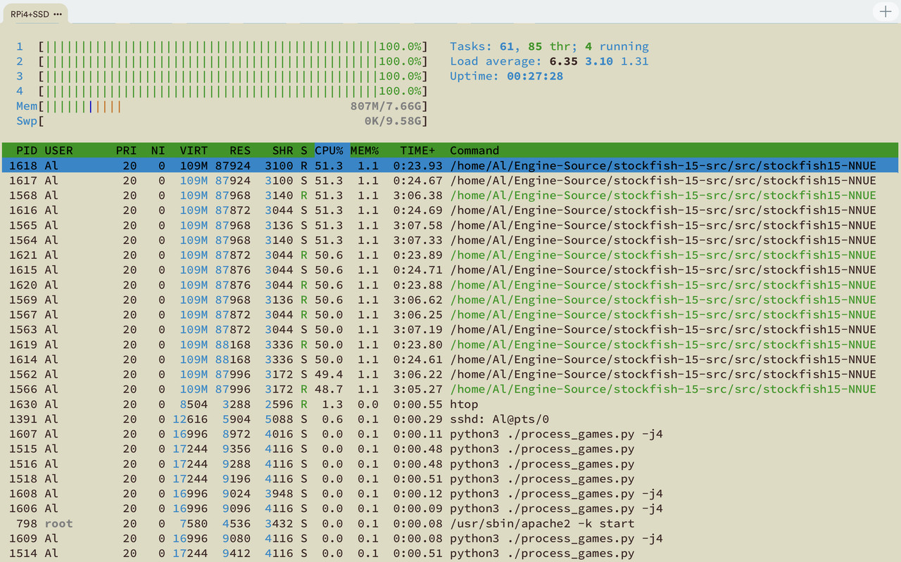Select python3 process row PID 1608
This screenshot has height=562, width=901.
point(450,494)
